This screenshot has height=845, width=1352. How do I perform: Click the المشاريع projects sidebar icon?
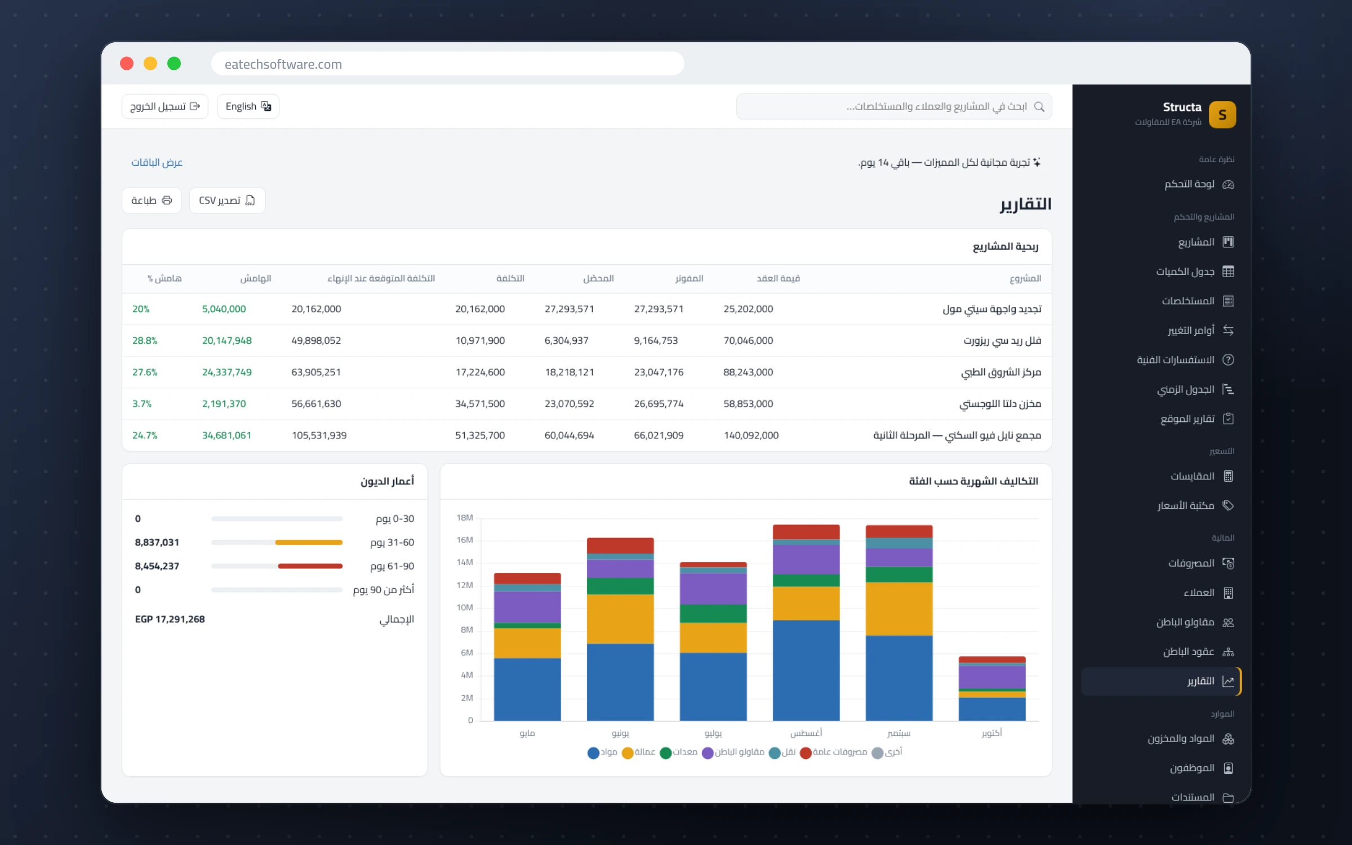[1229, 242]
